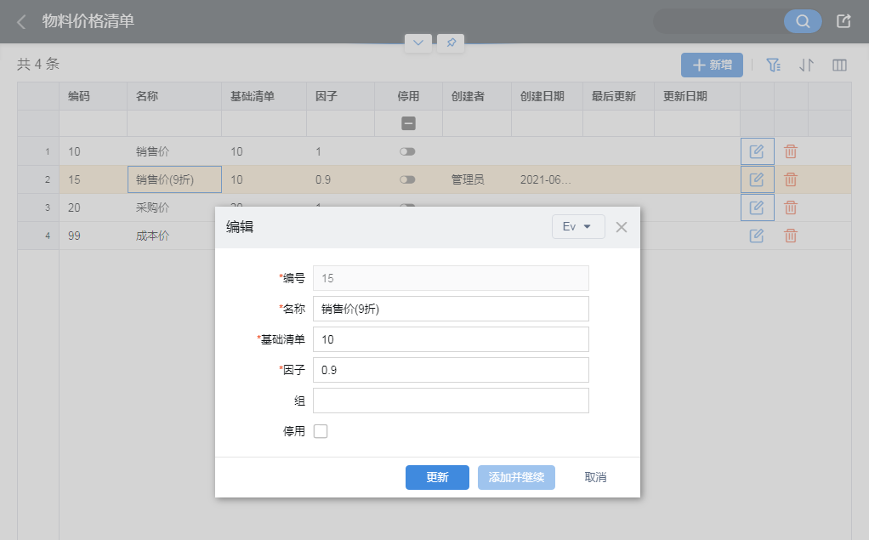Toggle 停用 switch for row 销售价(9折)
869x540 pixels.
(407, 179)
